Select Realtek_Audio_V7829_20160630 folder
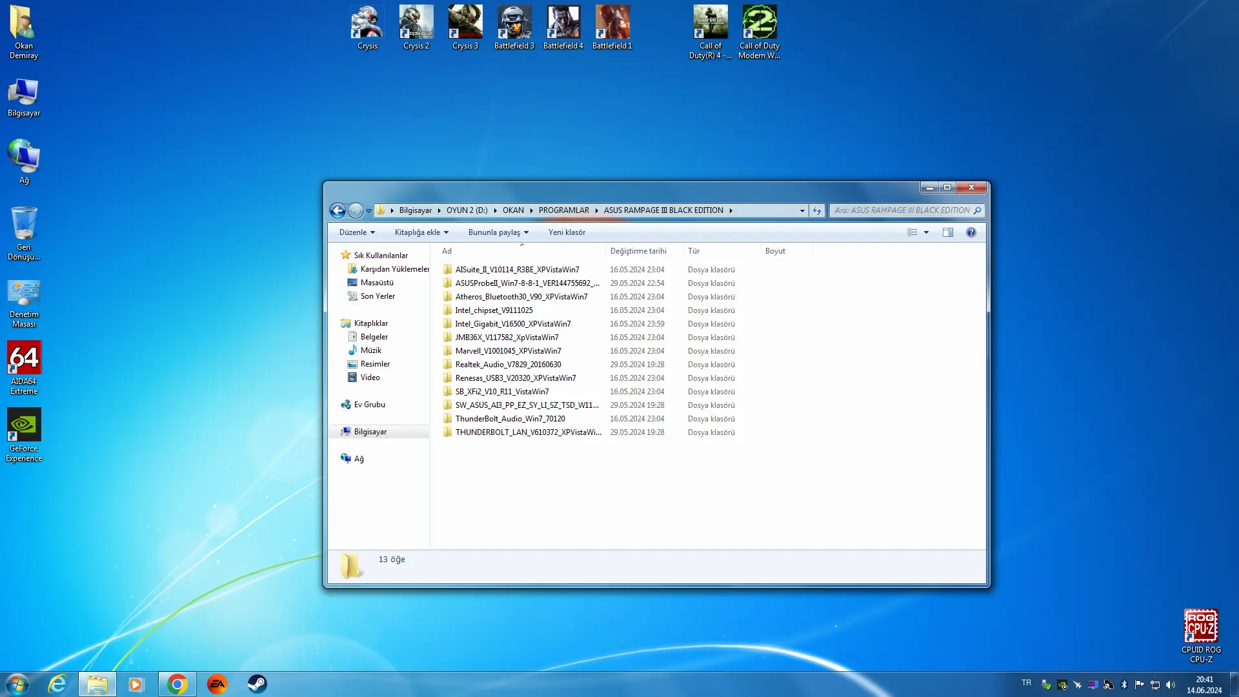This screenshot has width=1239, height=697. click(508, 365)
